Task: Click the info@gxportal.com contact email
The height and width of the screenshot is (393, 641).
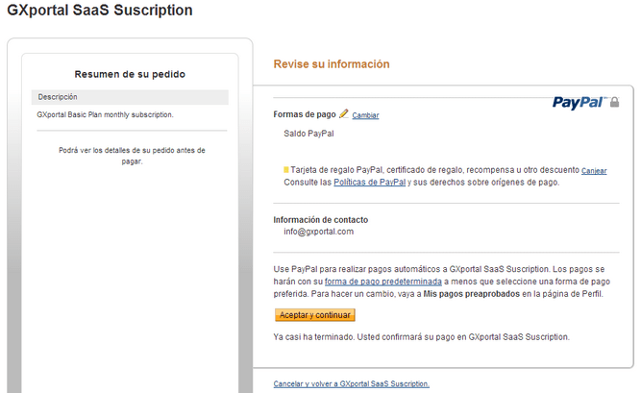Action: click(319, 232)
